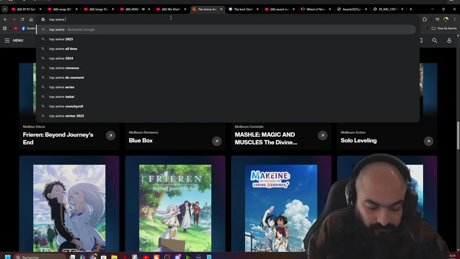Open Task View in the taskbar

[73, 257]
